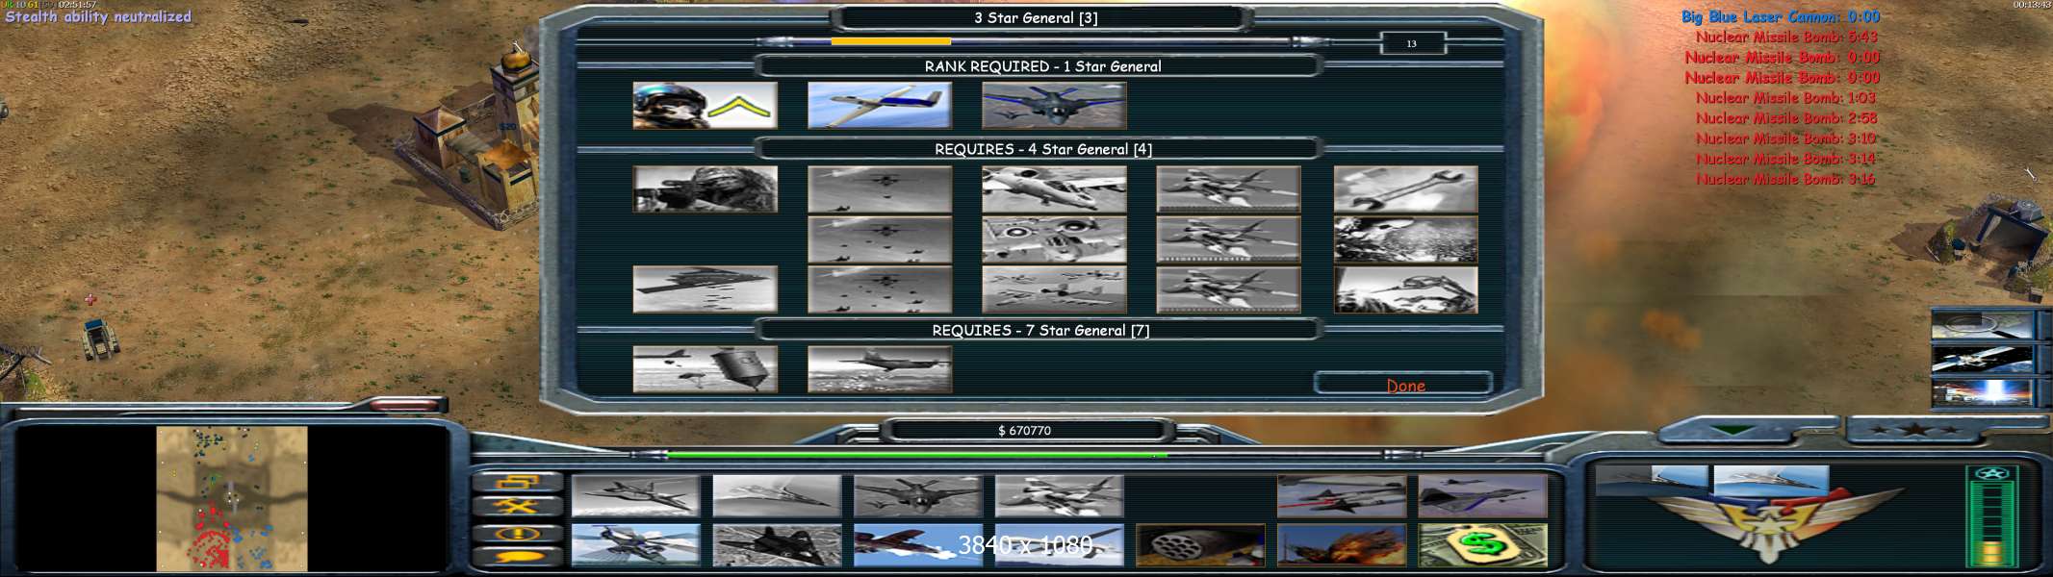Click the REQUIRES - 4 Star General [4] header
Viewport: 2053px width, 577px height.
coord(1043,149)
